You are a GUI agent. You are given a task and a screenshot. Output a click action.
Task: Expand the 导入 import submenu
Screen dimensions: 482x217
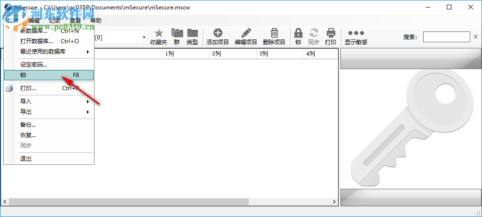pyautogui.click(x=49, y=101)
